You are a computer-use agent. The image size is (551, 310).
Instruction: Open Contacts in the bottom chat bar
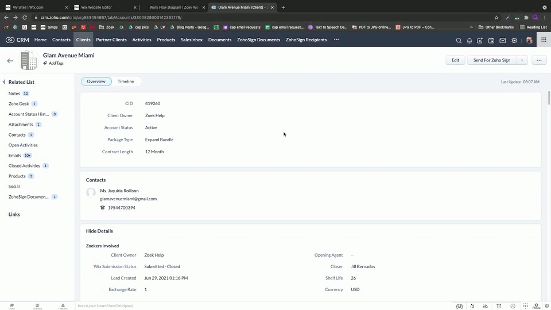tap(63, 306)
